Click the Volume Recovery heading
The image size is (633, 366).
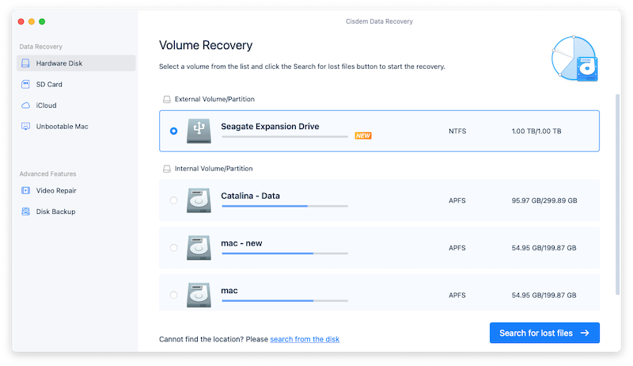coord(206,45)
